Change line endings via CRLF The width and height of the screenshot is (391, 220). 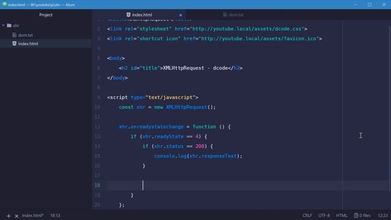click(307, 215)
